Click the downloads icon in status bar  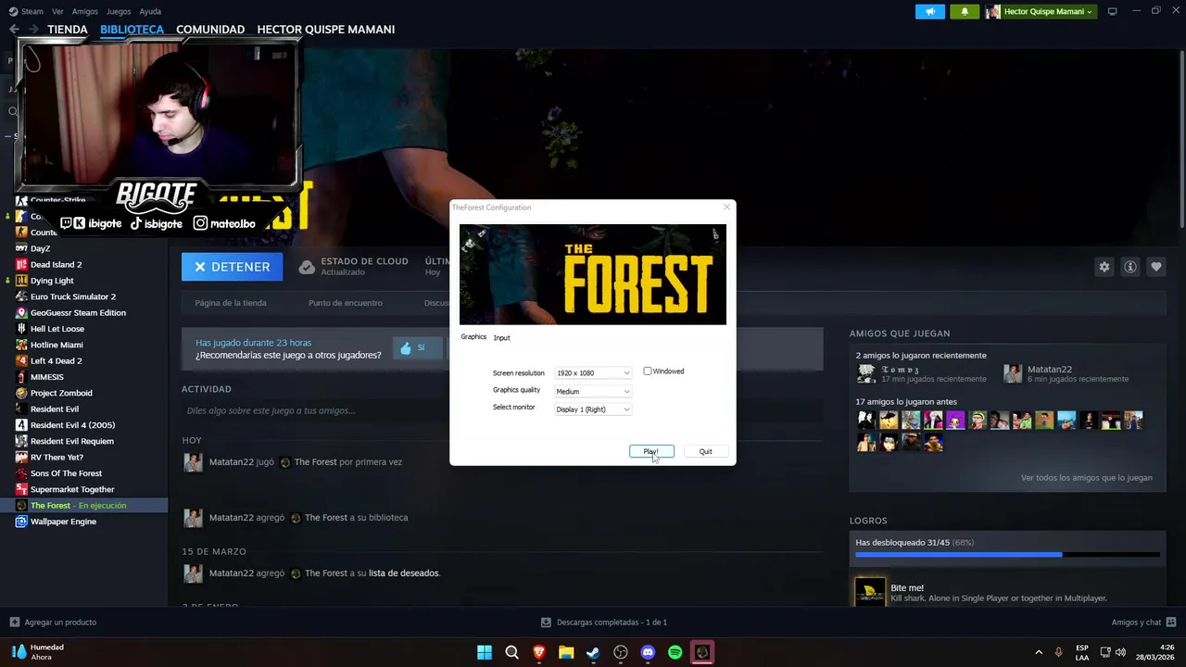click(547, 623)
